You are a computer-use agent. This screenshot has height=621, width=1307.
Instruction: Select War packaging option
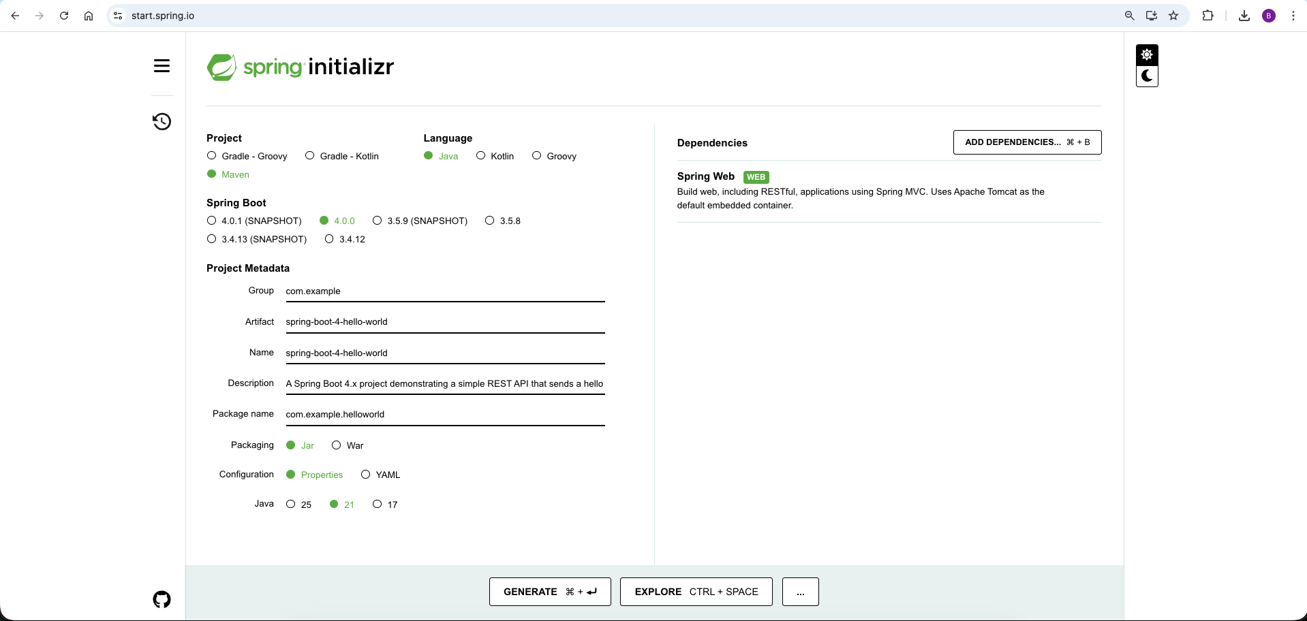click(337, 445)
